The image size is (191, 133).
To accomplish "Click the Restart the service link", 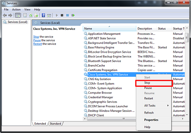I will [38, 44].
